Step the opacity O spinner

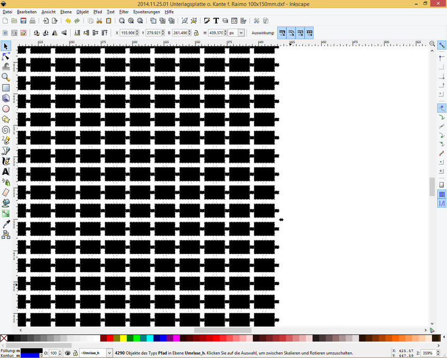pos(60,353)
